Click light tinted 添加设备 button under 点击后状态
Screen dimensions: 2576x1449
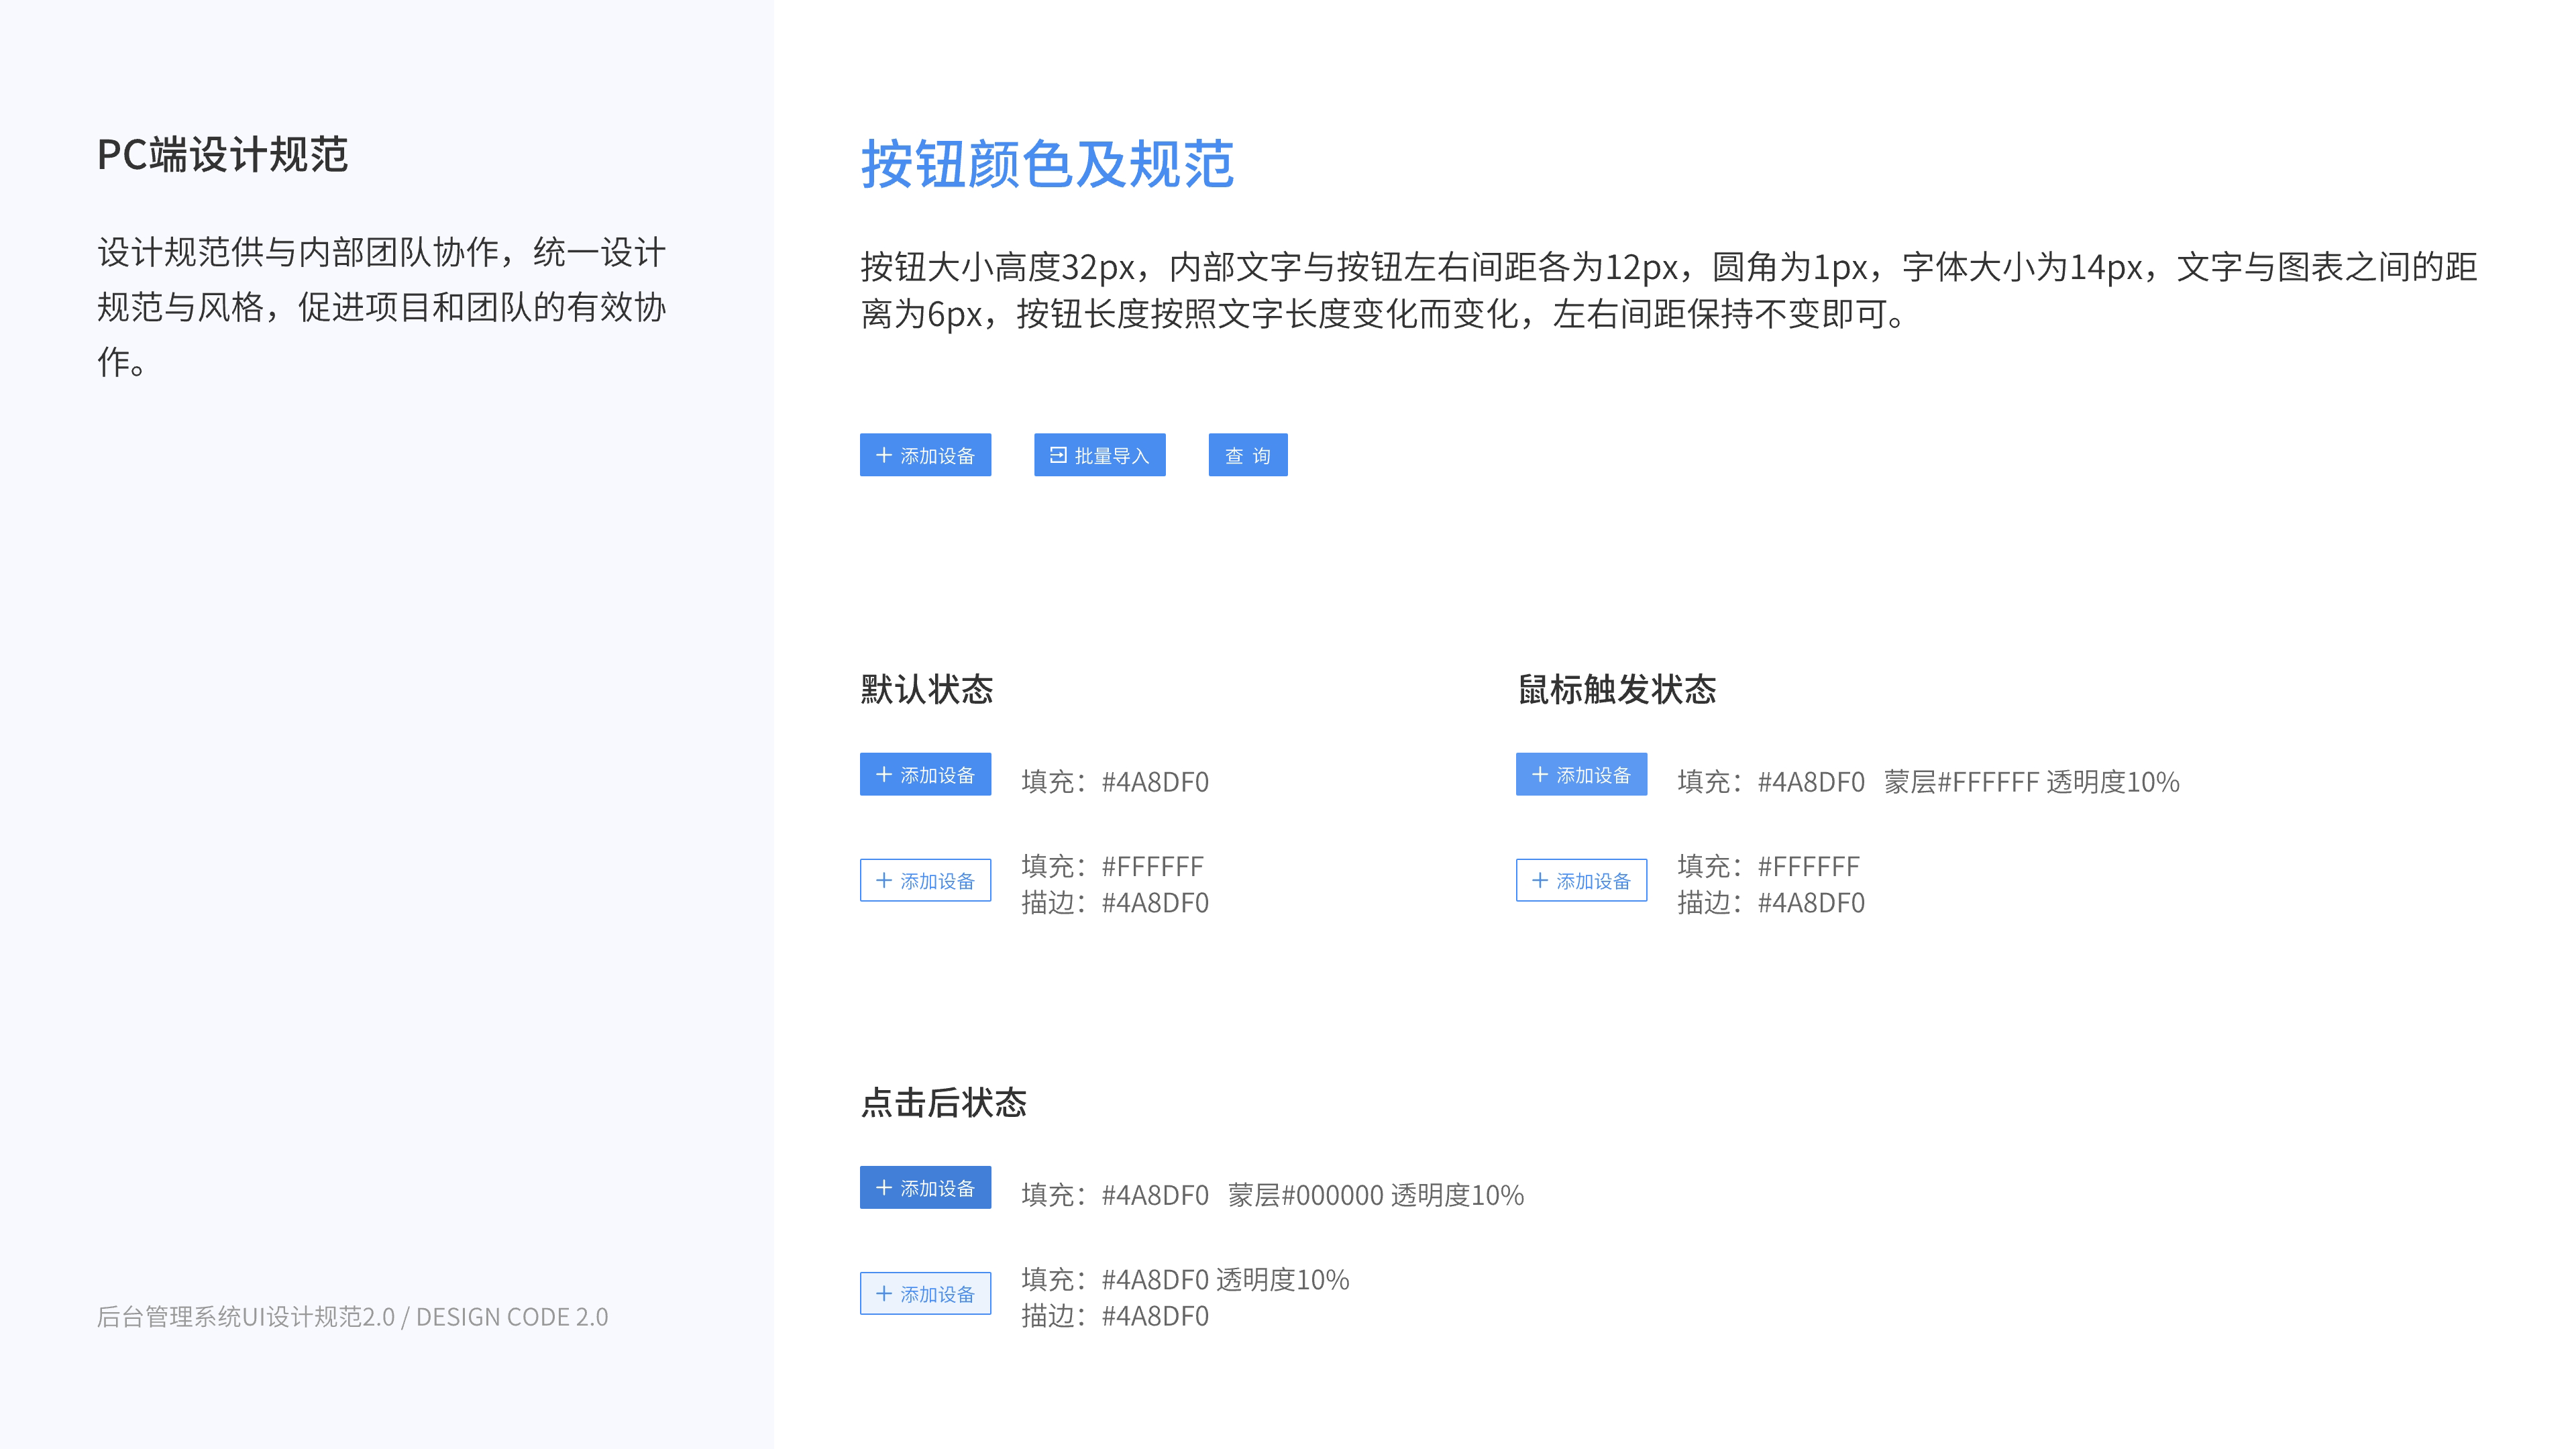point(925,1293)
